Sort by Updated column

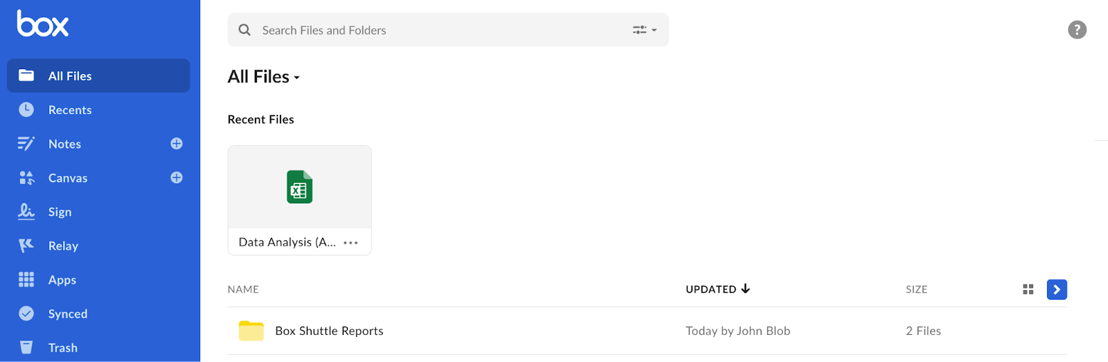pos(717,289)
